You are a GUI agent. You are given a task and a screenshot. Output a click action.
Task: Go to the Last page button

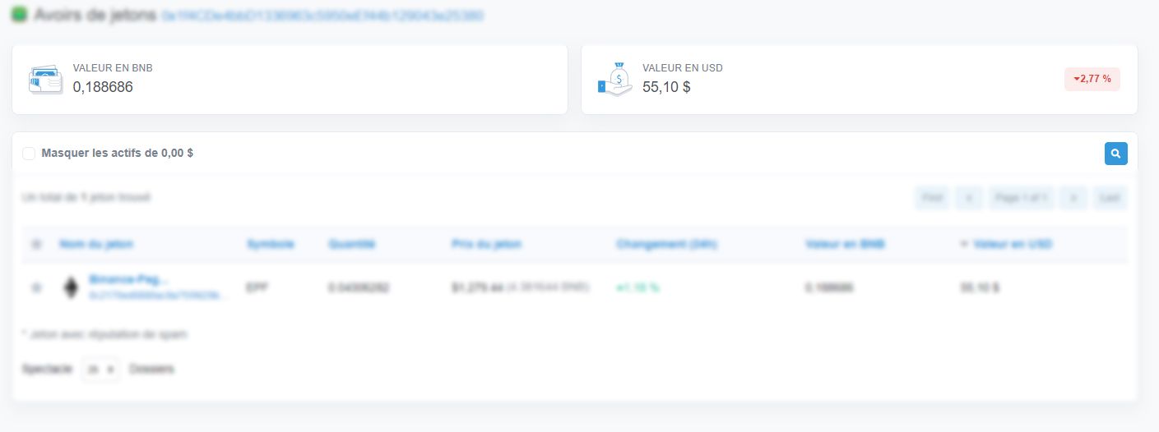pos(1110,198)
